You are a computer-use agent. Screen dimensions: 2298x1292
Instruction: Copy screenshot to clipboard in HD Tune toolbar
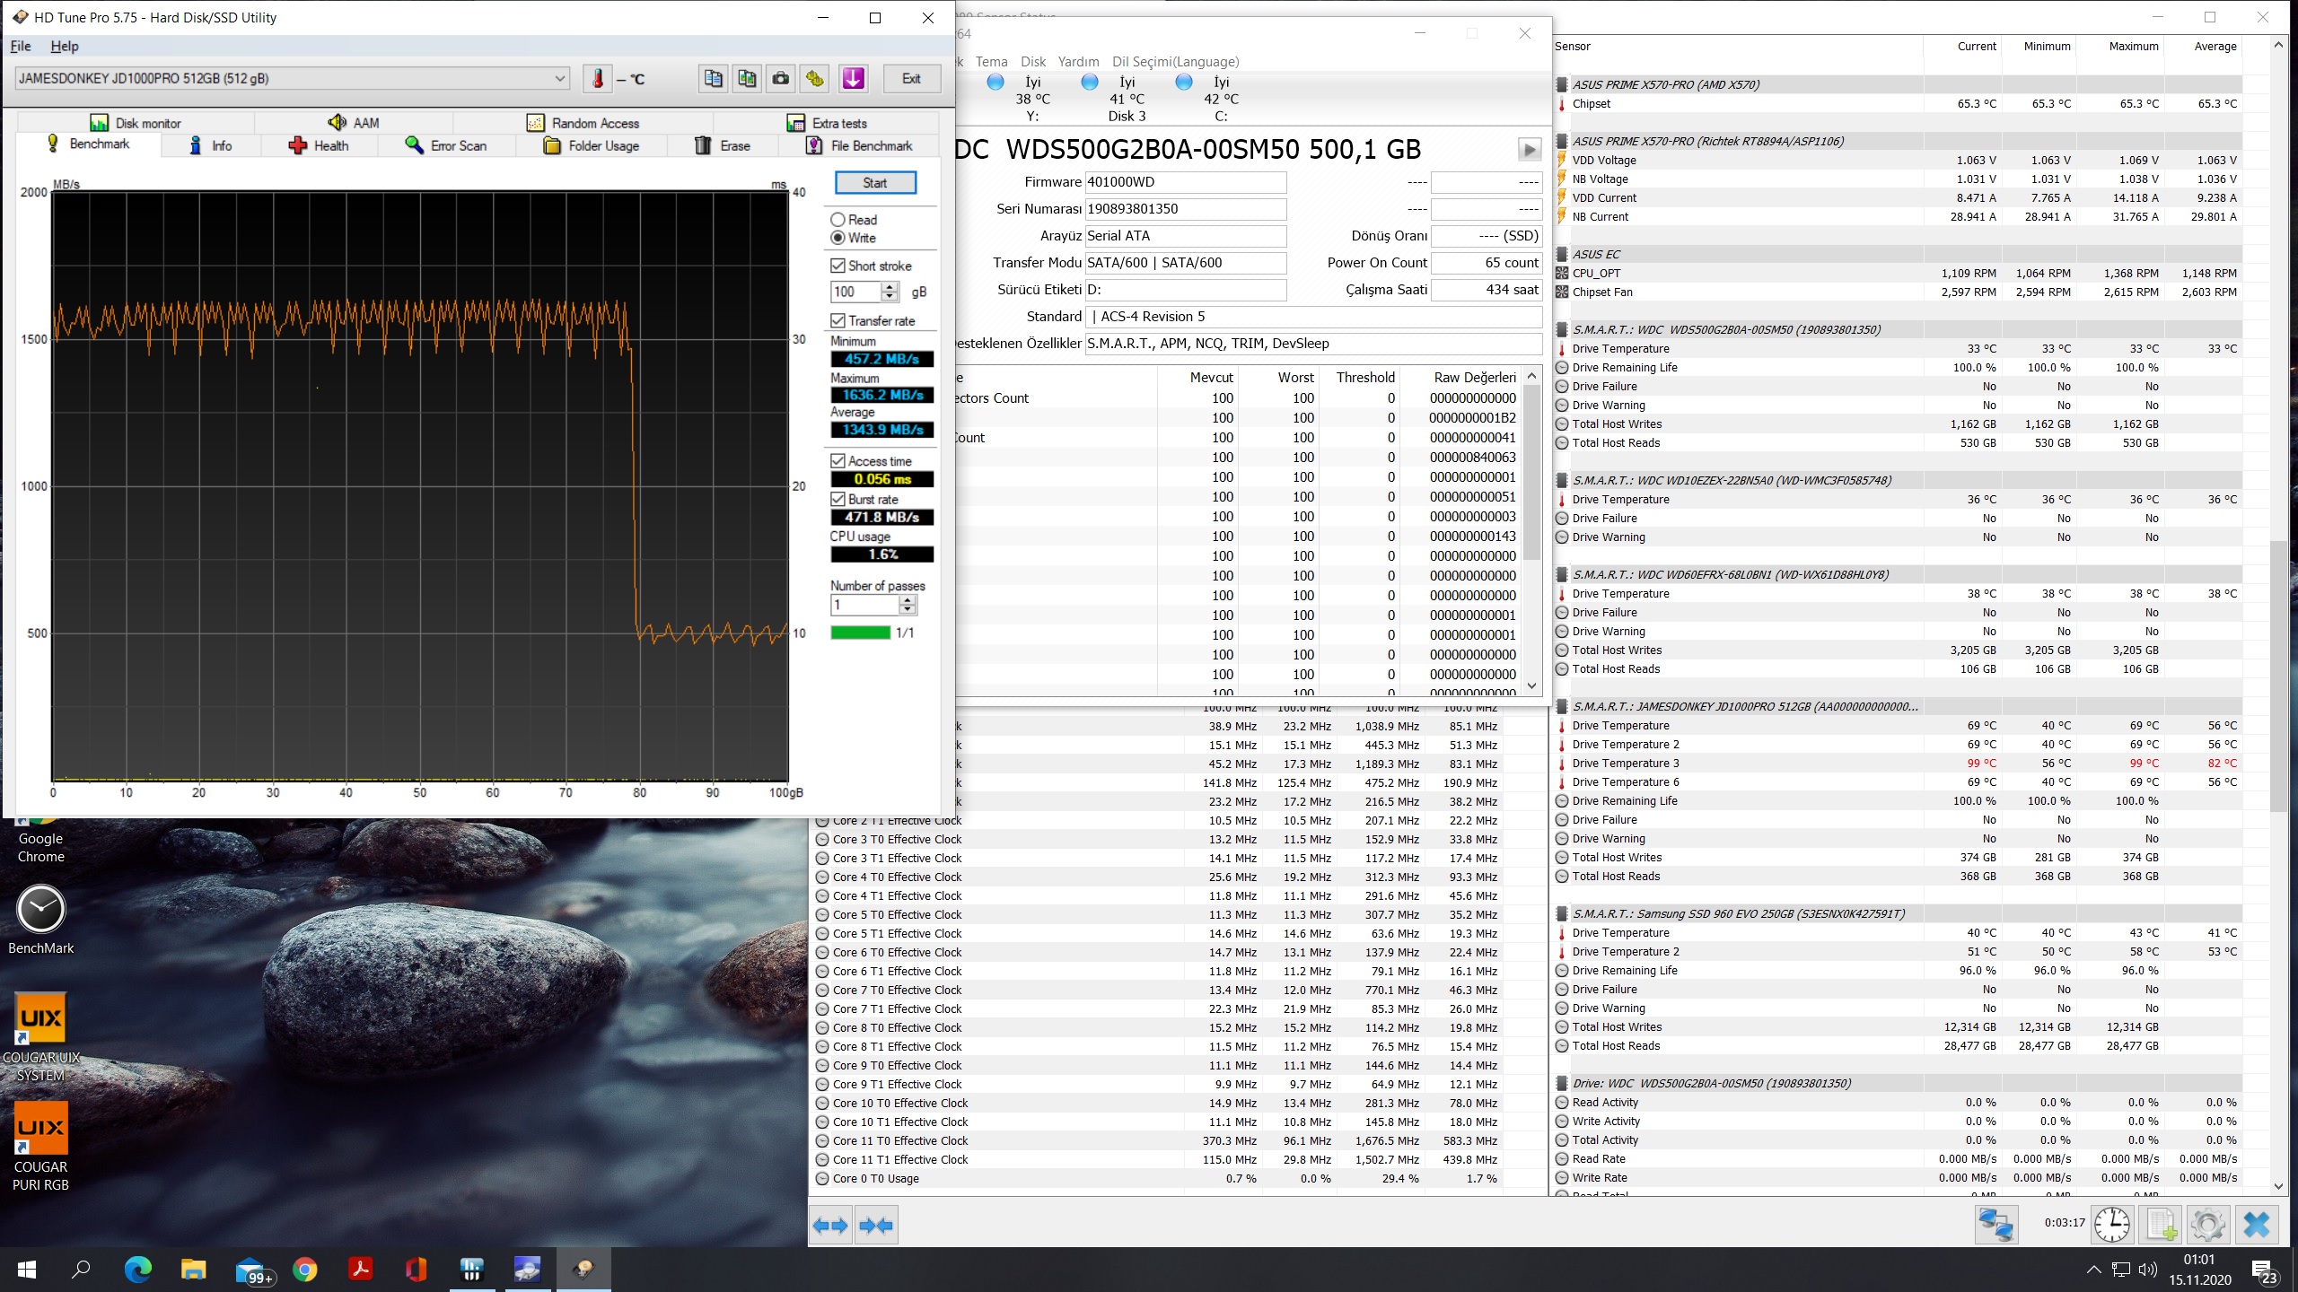point(747,79)
